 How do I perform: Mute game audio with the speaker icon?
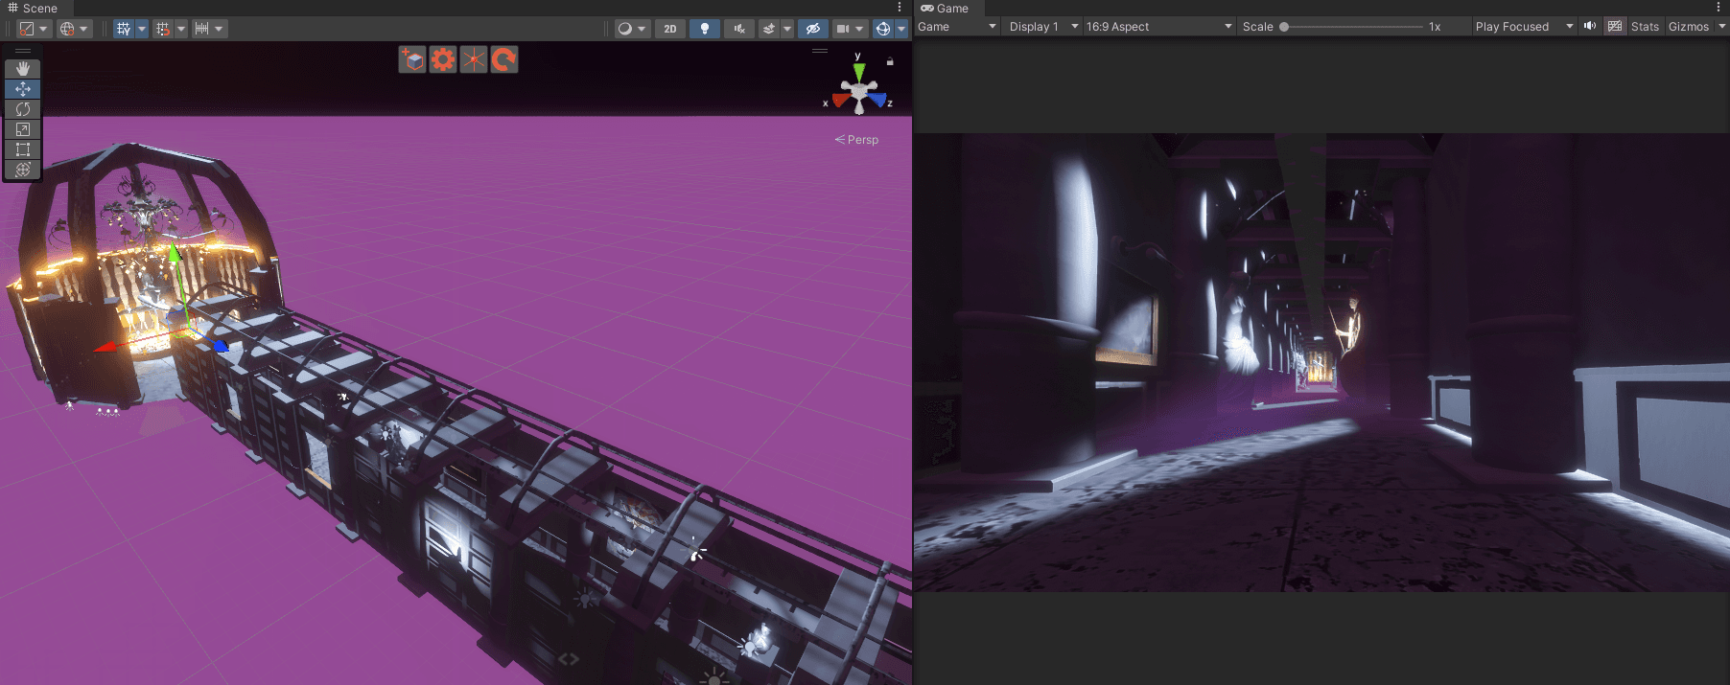(x=1590, y=27)
